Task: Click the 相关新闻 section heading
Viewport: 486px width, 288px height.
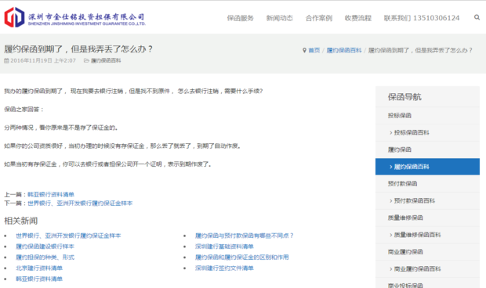Action: point(20,221)
